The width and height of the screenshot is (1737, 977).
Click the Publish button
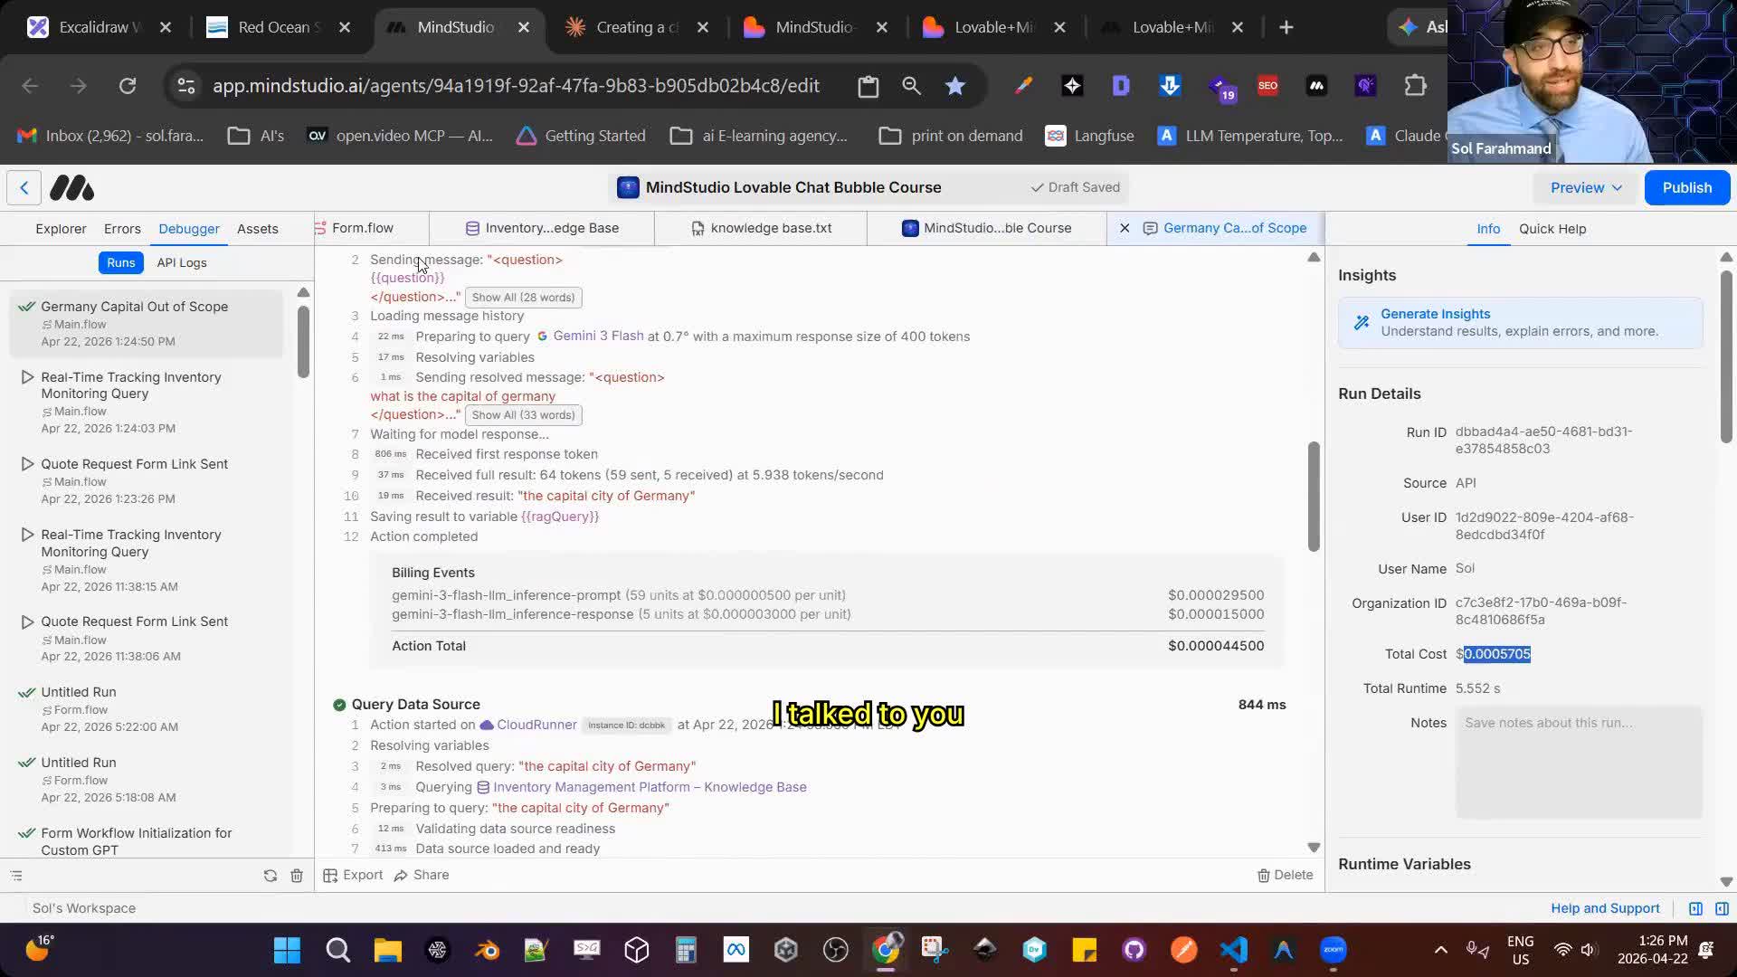click(1687, 188)
